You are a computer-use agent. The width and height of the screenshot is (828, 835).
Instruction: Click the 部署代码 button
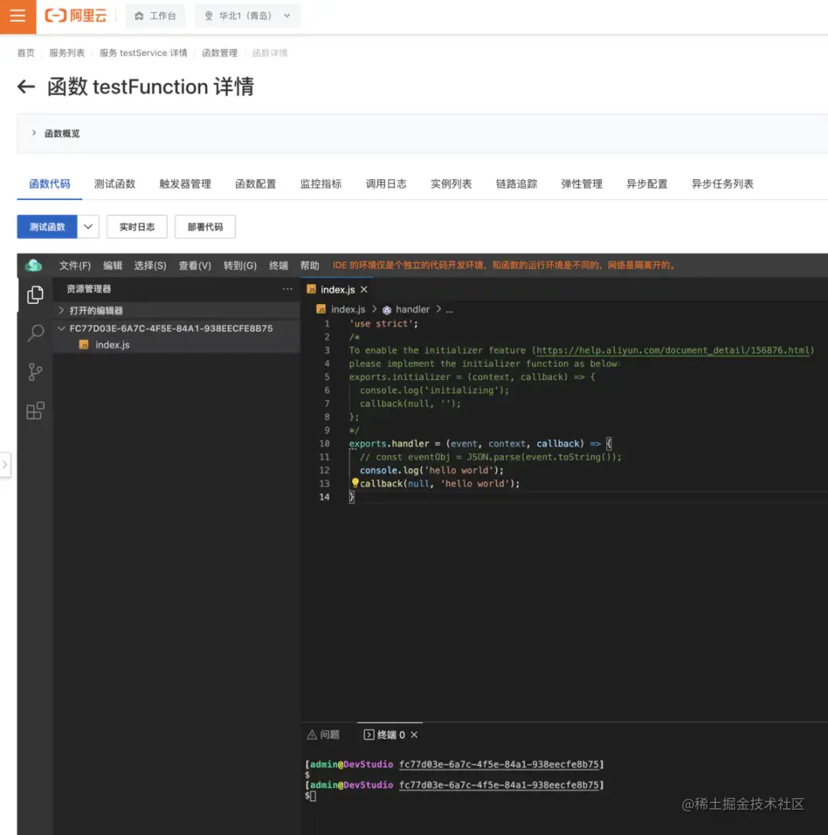(205, 227)
